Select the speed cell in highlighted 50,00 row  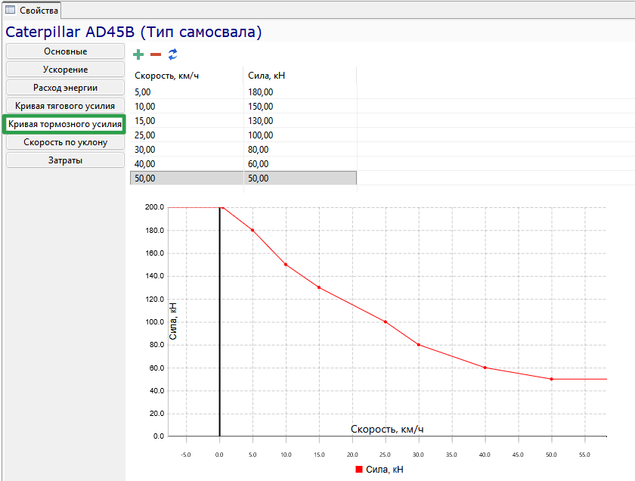[187, 178]
